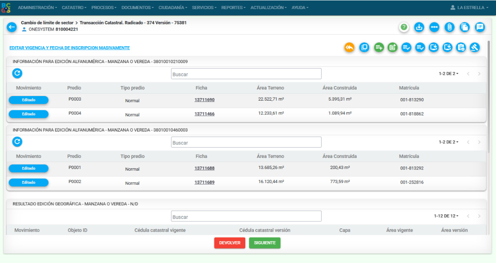Image resolution: width=496 pixels, height=263 pixels.
Task: Click the gavel icon in toolbar
Action: click(x=475, y=47)
